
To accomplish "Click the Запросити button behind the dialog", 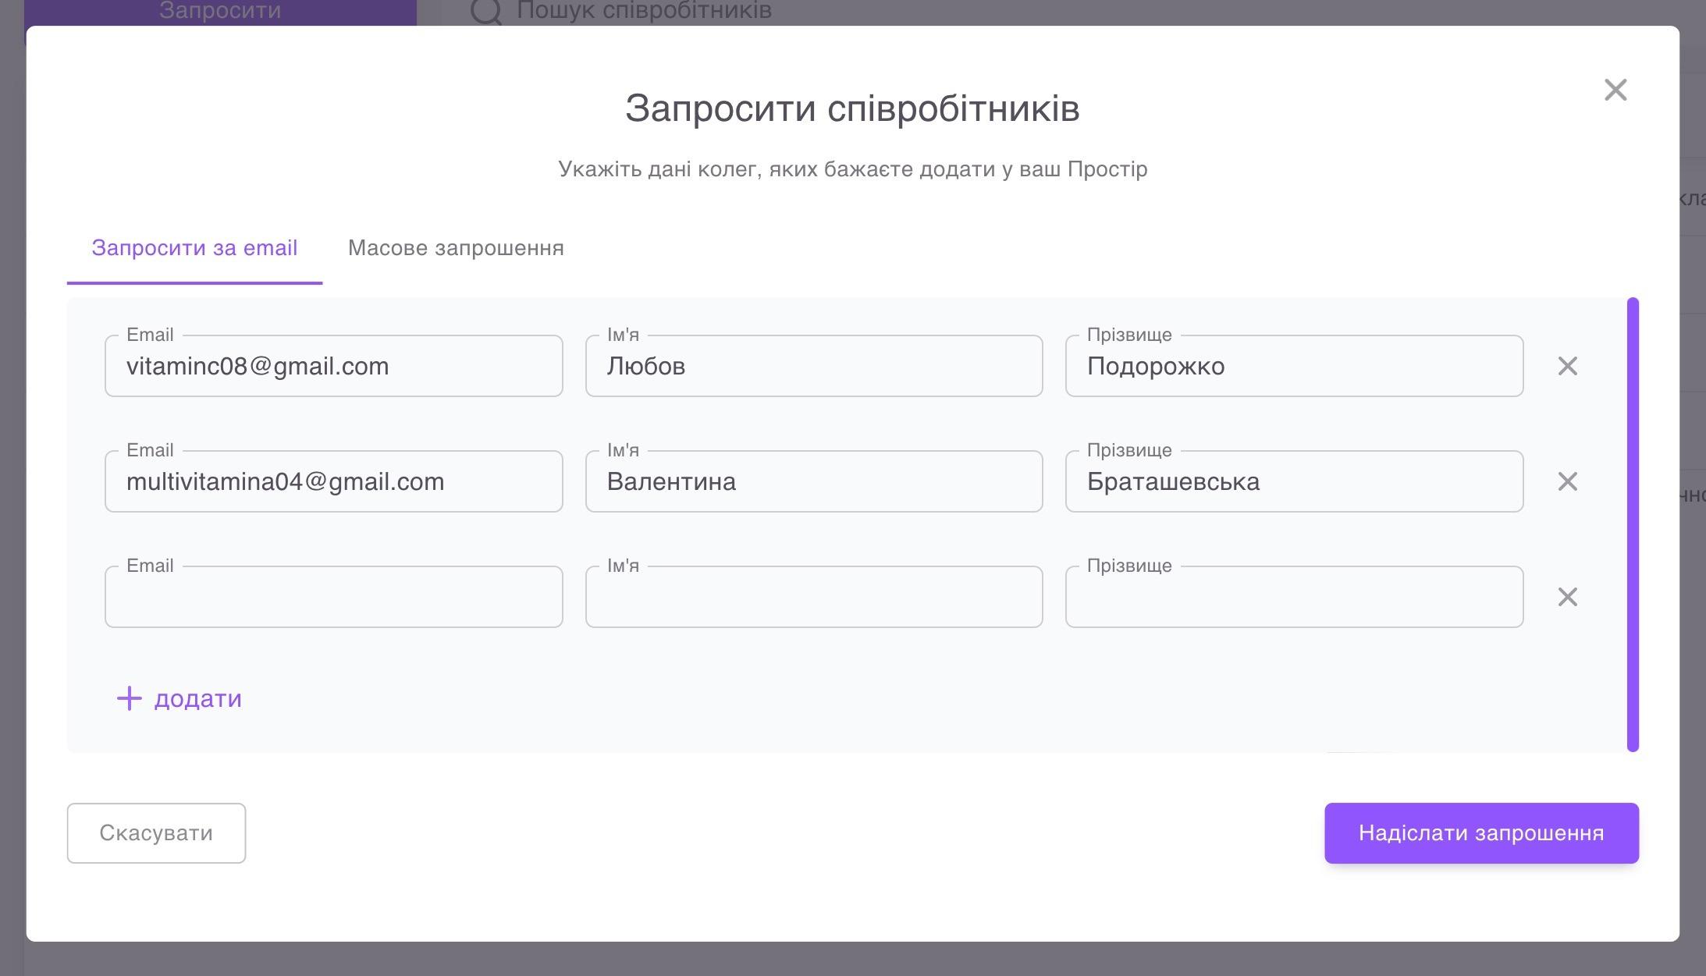I will tap(219, 9).
